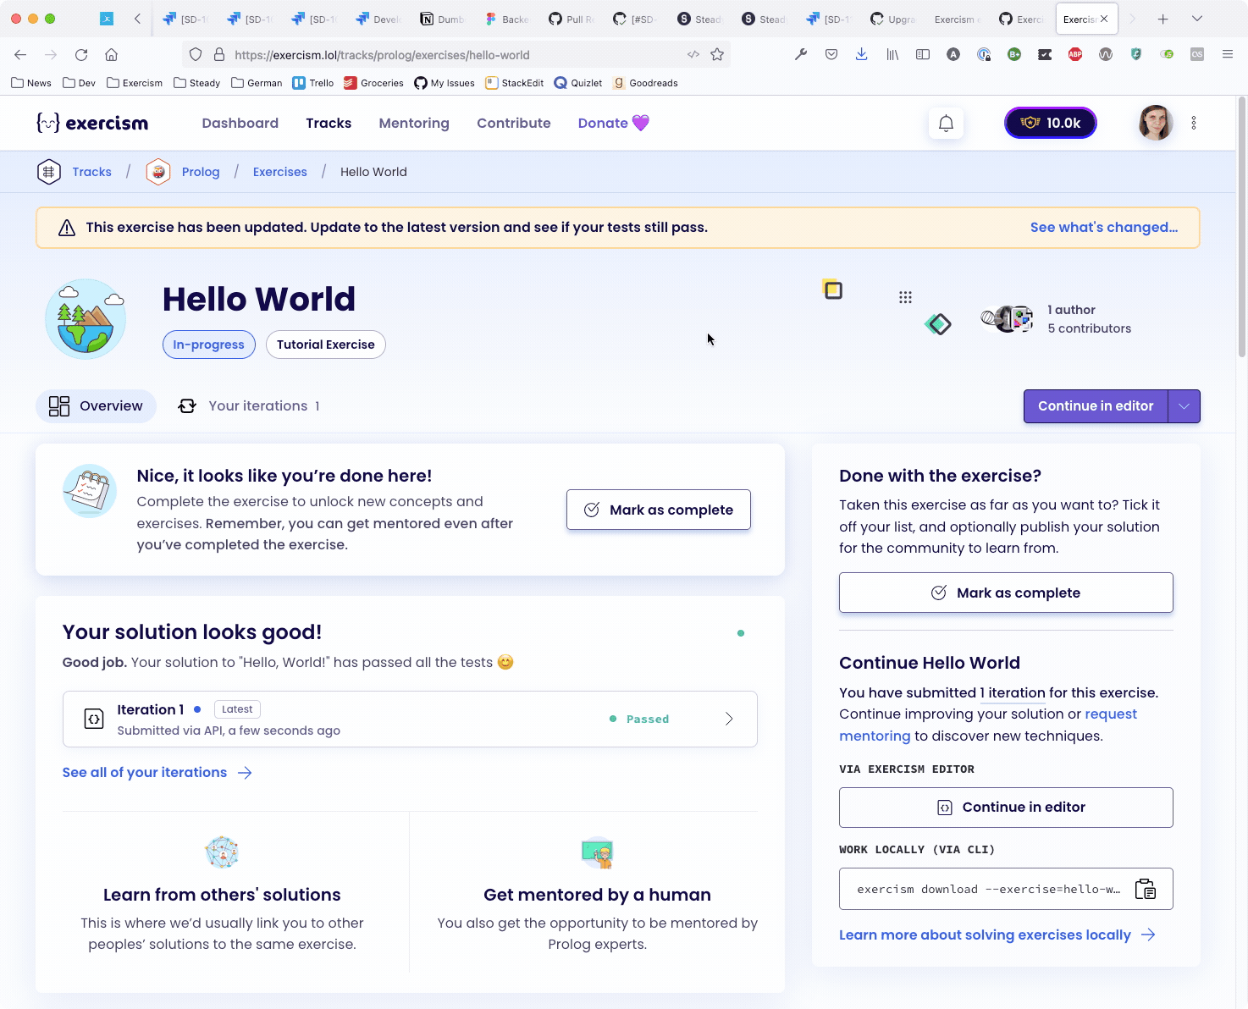Image resolution: width=1248 pixels, height=1009 pixels.
Task: Click the purple Continue in editor button
Action: [1096, 406]
